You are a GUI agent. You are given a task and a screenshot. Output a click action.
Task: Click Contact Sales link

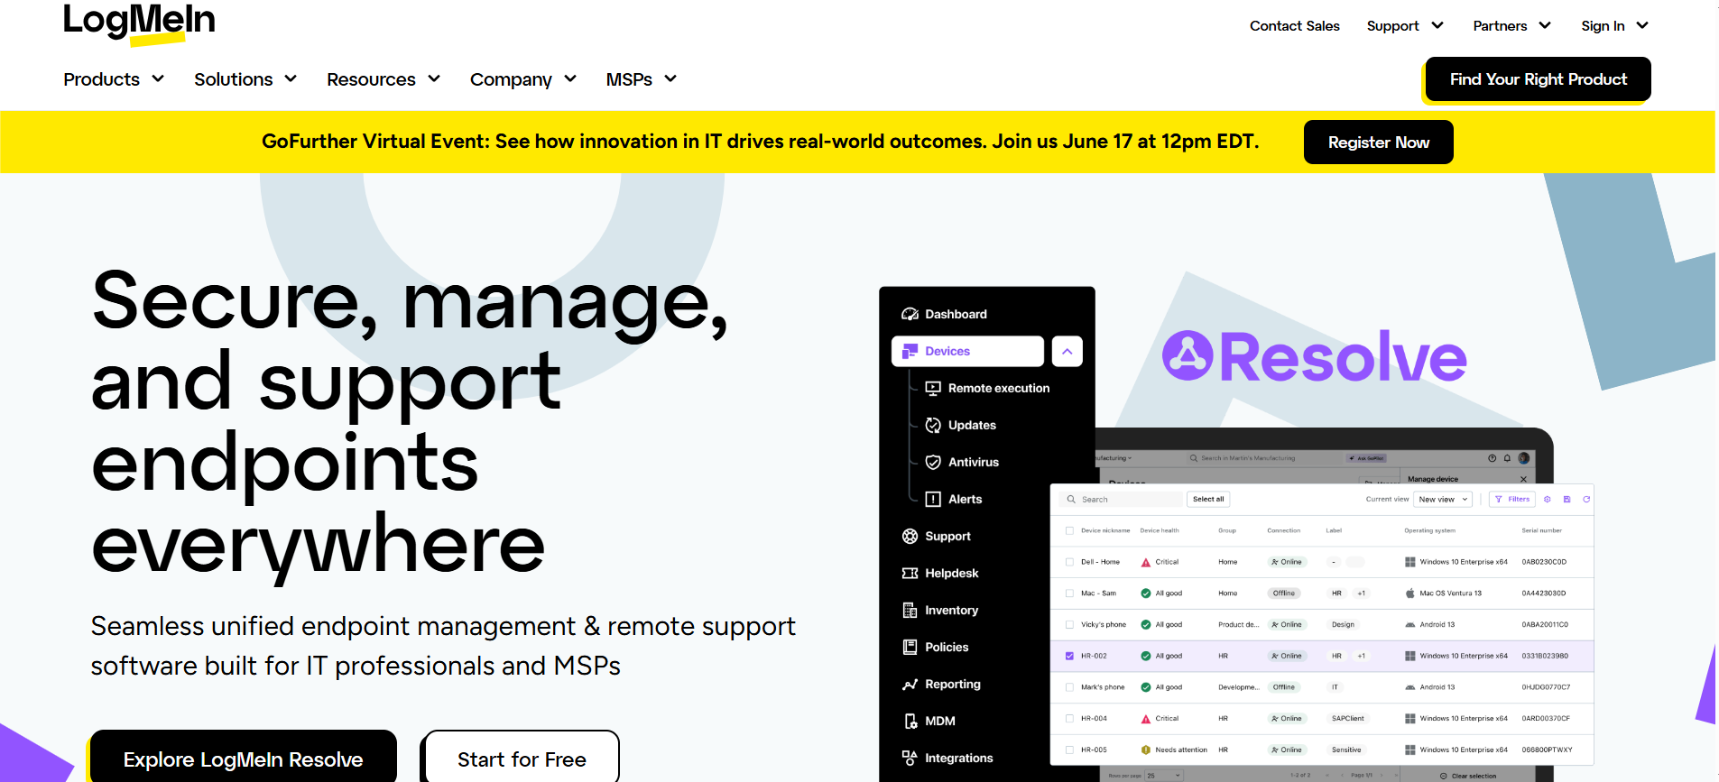tap(1294, 26)
